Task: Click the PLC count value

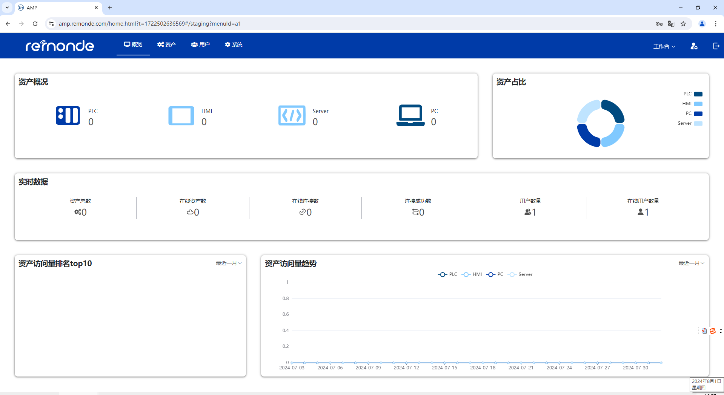Action: [91, 122]
